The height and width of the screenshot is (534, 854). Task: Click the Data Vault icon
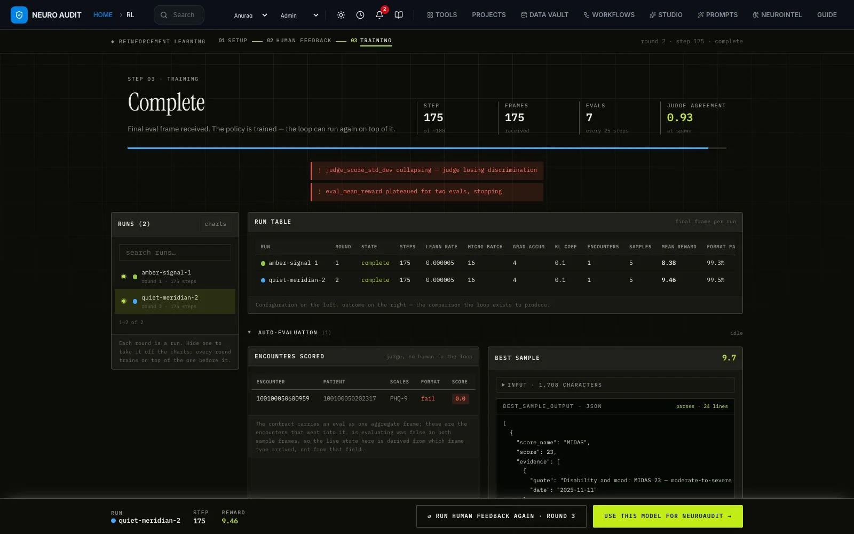click(524, 15)
